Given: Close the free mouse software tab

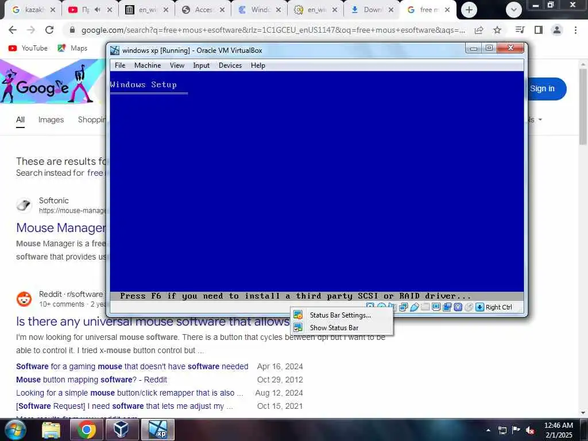Looking at the screenshot, I should point(447,10).
